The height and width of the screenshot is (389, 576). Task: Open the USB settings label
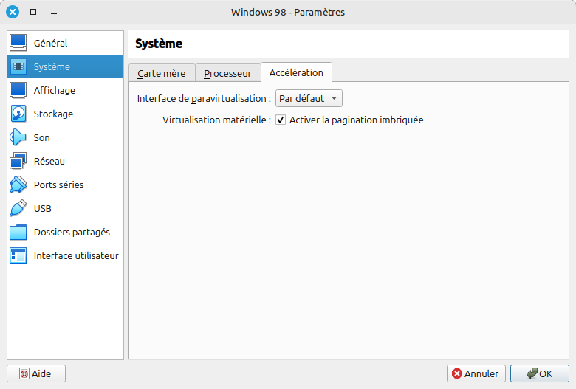(x=43, y=208)
